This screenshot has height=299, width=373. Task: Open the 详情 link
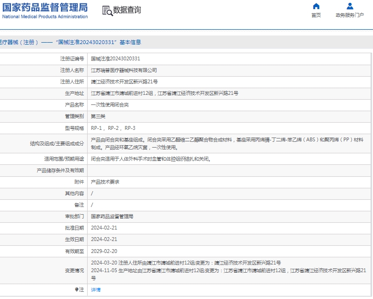click(x=96, y=290)
